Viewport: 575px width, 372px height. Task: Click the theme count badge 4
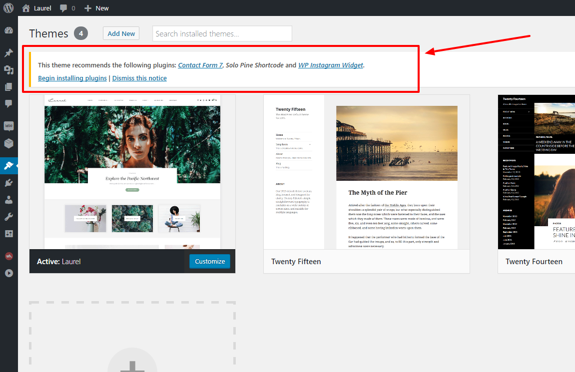(80, 33)
